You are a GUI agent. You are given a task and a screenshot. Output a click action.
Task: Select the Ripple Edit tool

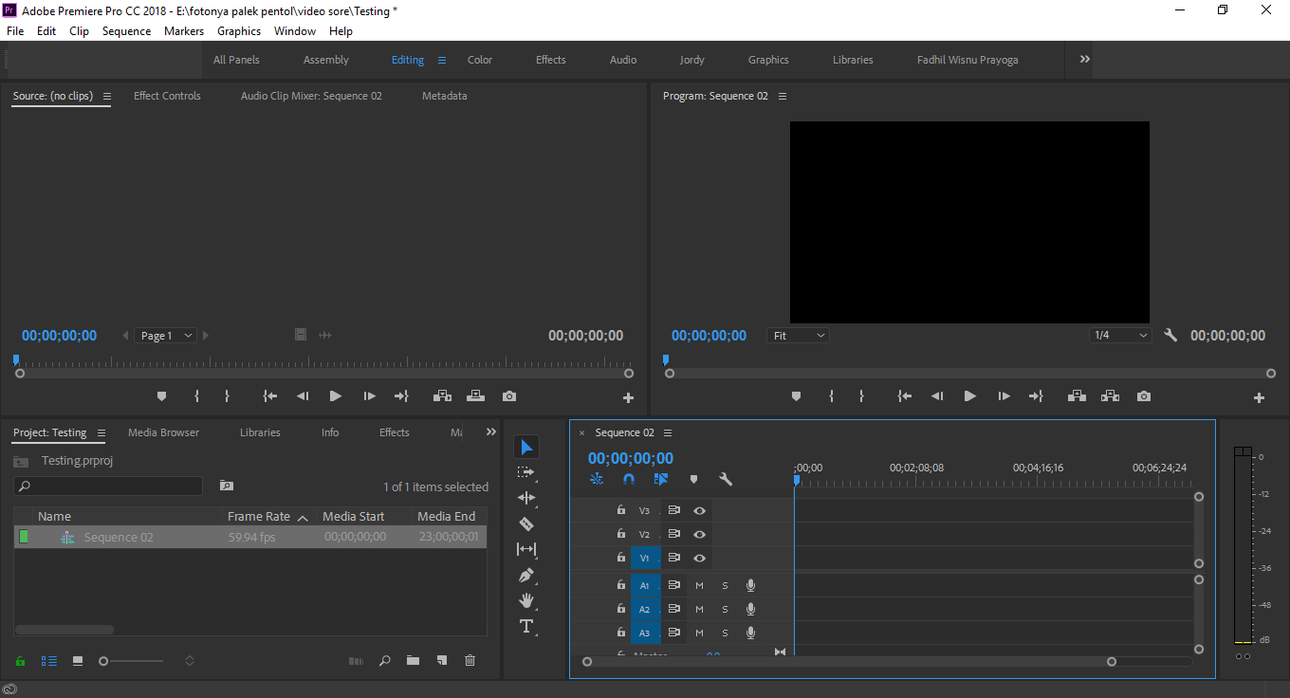coord(526,498)
